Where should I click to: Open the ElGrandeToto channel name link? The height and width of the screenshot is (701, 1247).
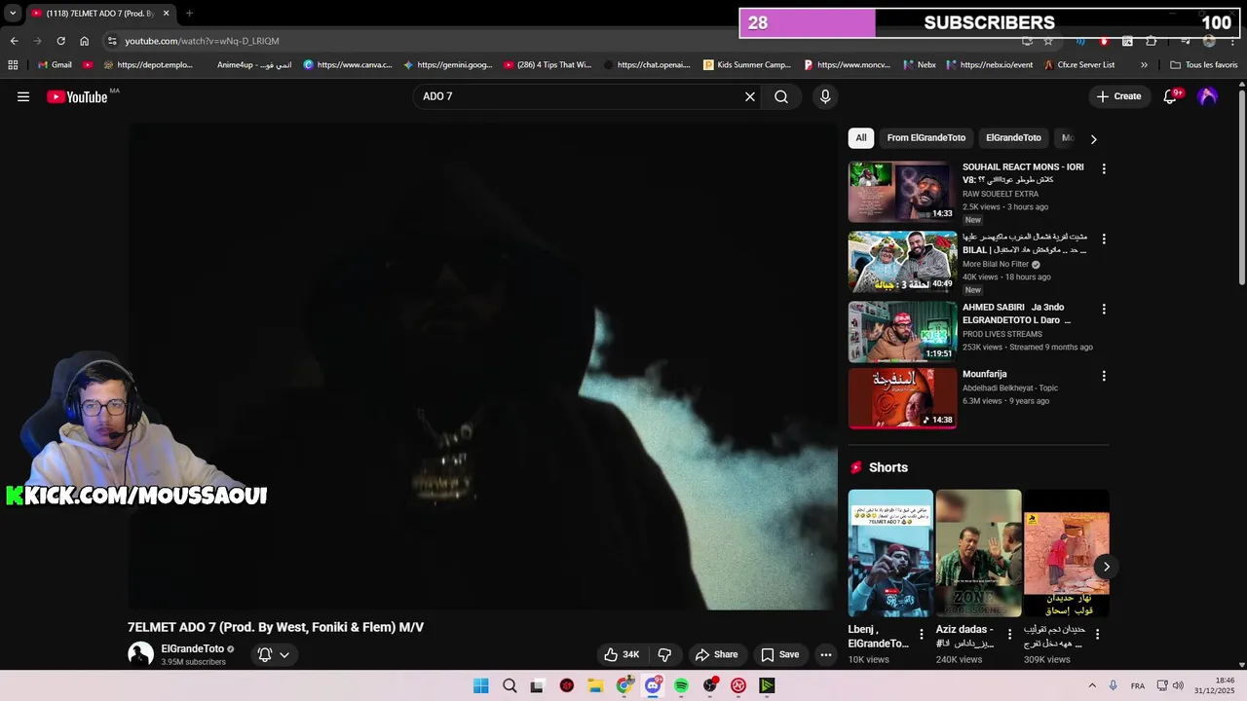(x=192, y=648)
